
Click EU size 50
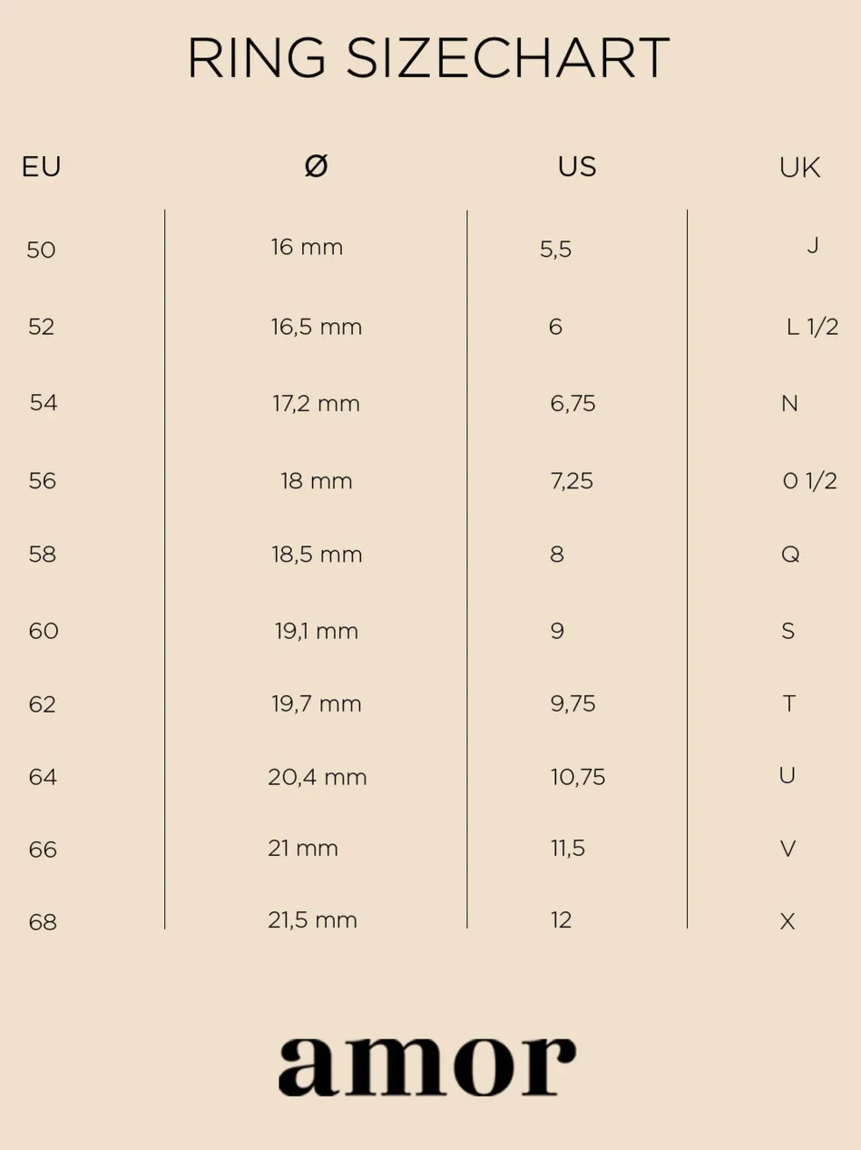(x=41, y=250)
